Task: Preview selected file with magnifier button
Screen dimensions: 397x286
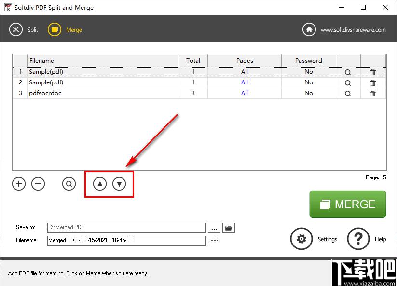Action: [x=69, y=184]
